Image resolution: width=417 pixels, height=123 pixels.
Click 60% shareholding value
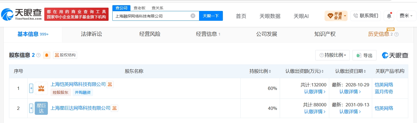pyautogui.click(x=272, y=88)
